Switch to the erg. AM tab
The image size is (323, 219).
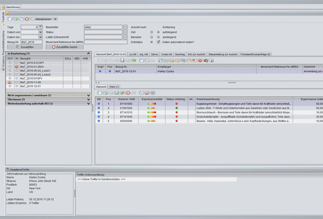144,54
